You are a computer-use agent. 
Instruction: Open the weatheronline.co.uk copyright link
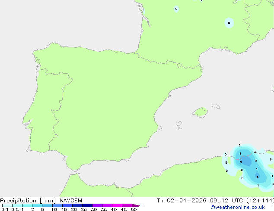pyautogui.click(x=237, y=207)
